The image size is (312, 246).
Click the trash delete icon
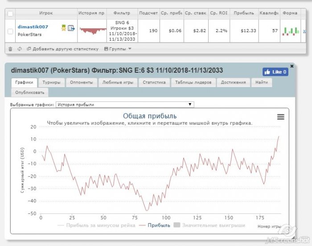[x=10, y=49]
